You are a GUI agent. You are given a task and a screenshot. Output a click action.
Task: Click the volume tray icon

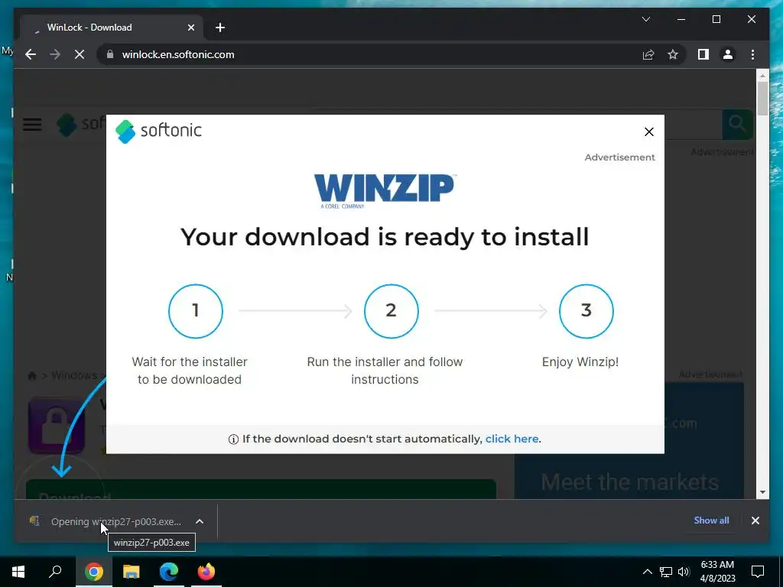[684, 572]
